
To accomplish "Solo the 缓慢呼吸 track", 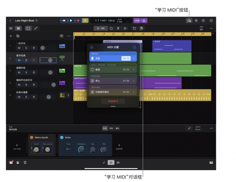I will [x=26, y=72].
